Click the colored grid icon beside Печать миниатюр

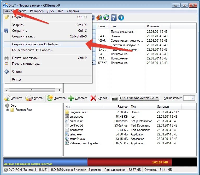click(x=7, y=64)
